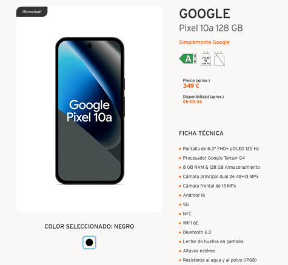Click the 05-03-26 availability date

(192, 102)
